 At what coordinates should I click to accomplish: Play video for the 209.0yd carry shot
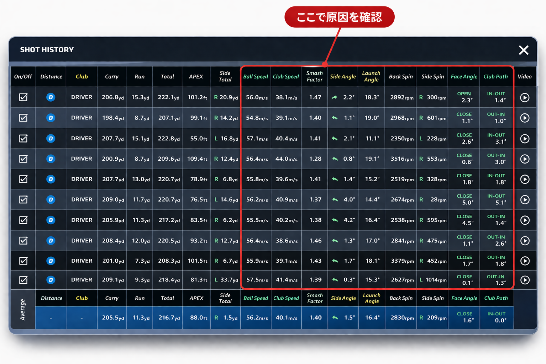[525, 200]
